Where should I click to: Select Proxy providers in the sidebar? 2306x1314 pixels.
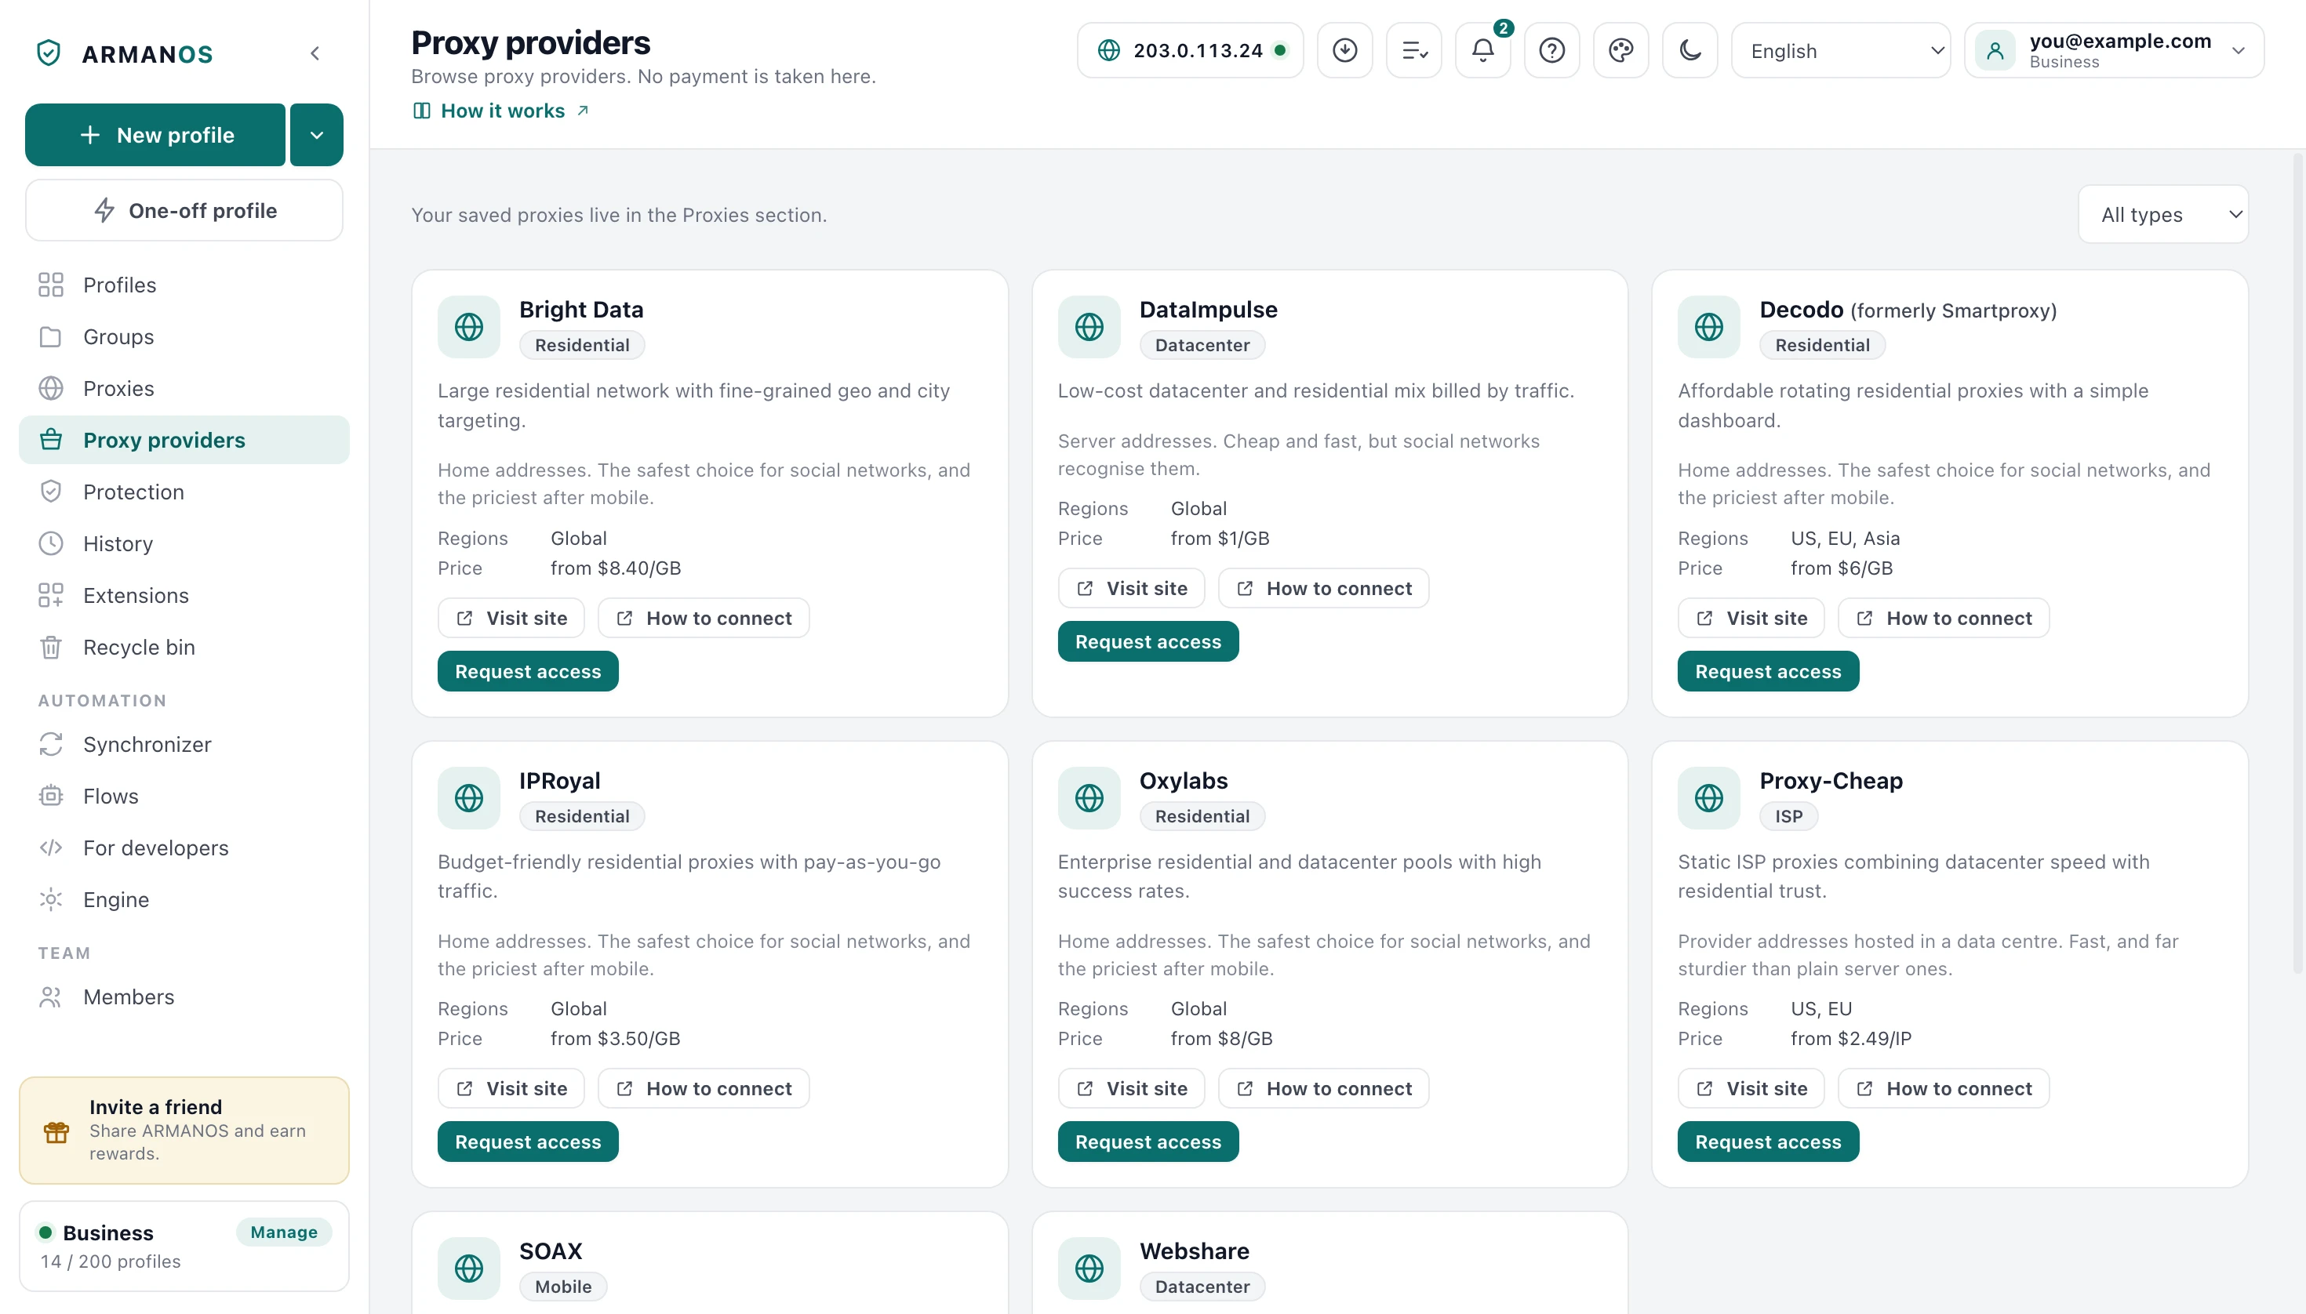coord(184,441)
